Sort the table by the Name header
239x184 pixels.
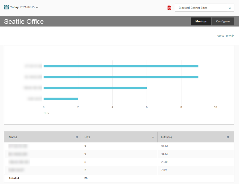coord(13,137)
